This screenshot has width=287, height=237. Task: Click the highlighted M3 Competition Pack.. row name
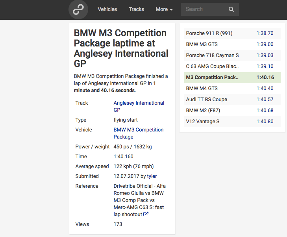[x=212, y=78]
